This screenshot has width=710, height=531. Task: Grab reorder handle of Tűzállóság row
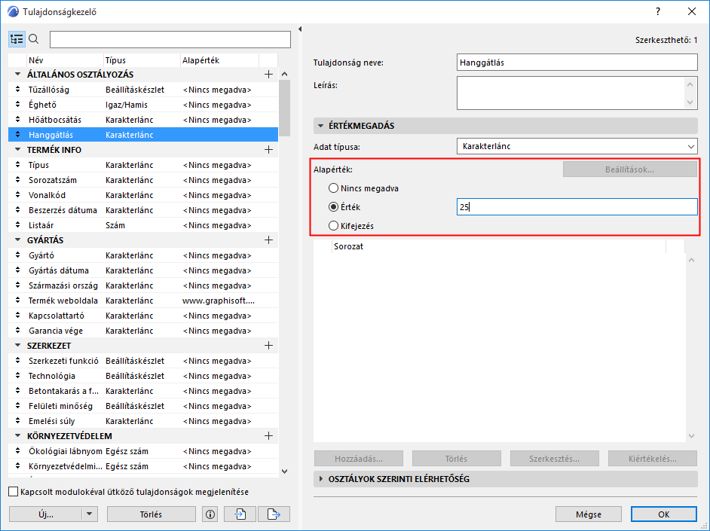click(17, 90)
